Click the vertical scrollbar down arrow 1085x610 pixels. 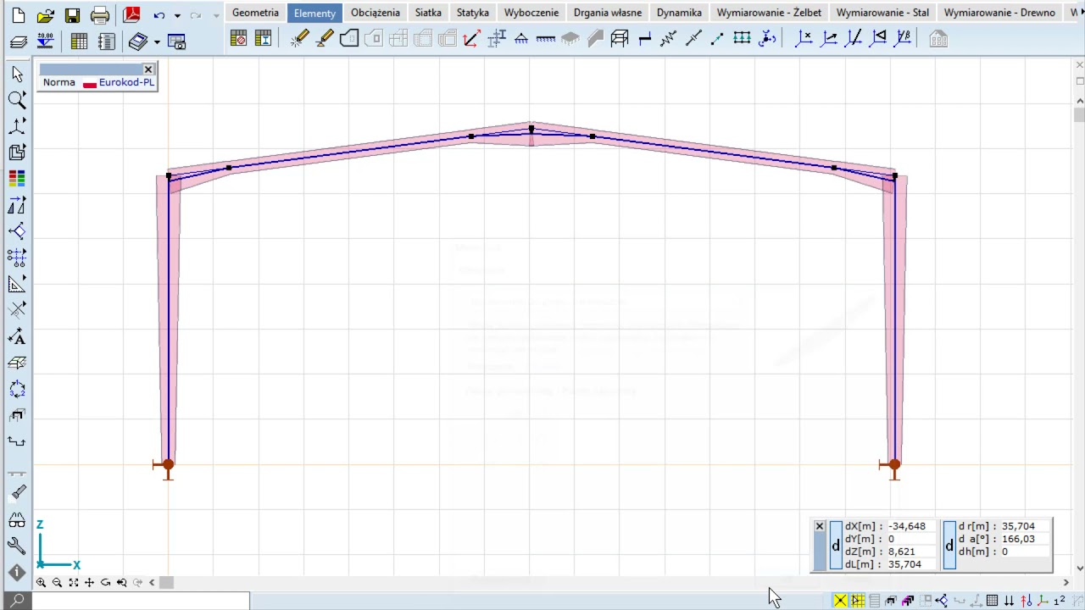pyautogui.click(x=1079, y=568)
